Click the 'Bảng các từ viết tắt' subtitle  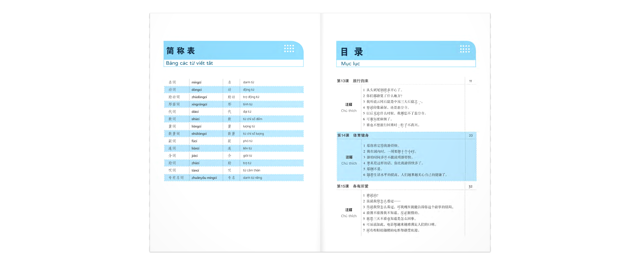pos(189,63)
